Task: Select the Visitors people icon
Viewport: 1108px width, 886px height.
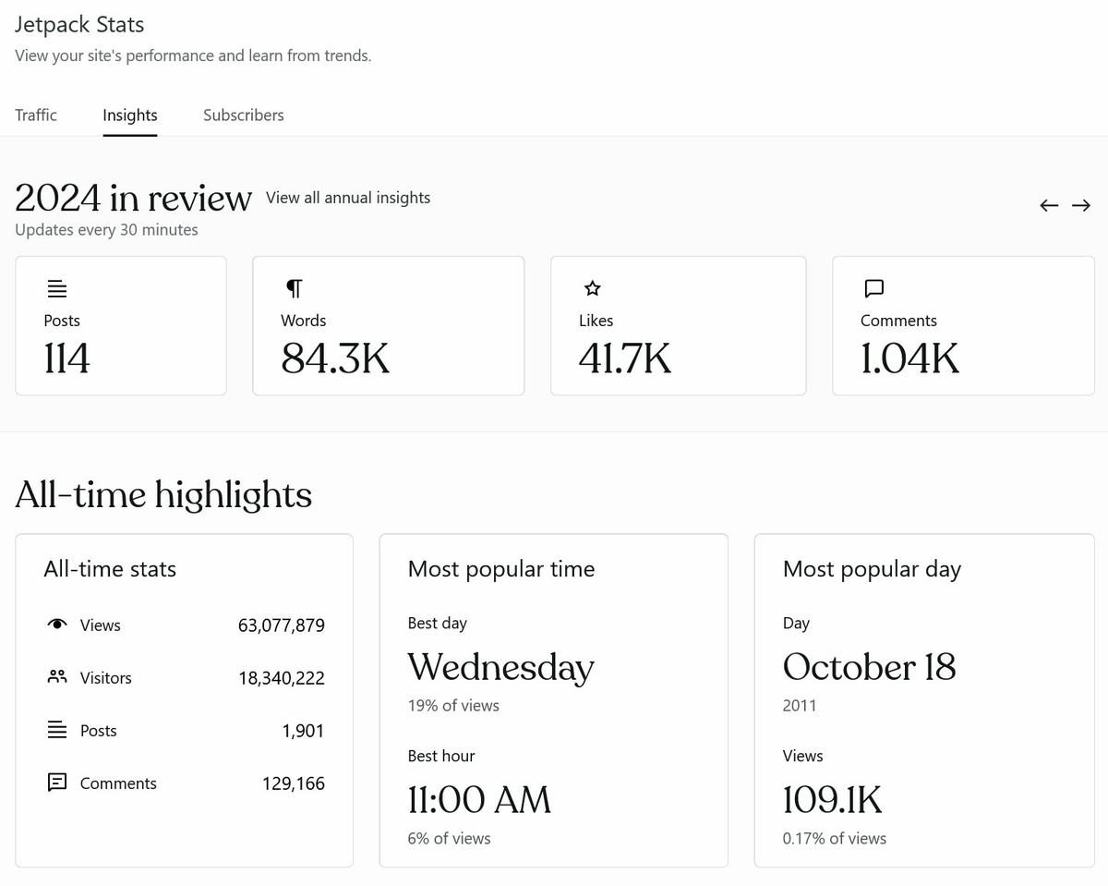Action: [56, 677]
